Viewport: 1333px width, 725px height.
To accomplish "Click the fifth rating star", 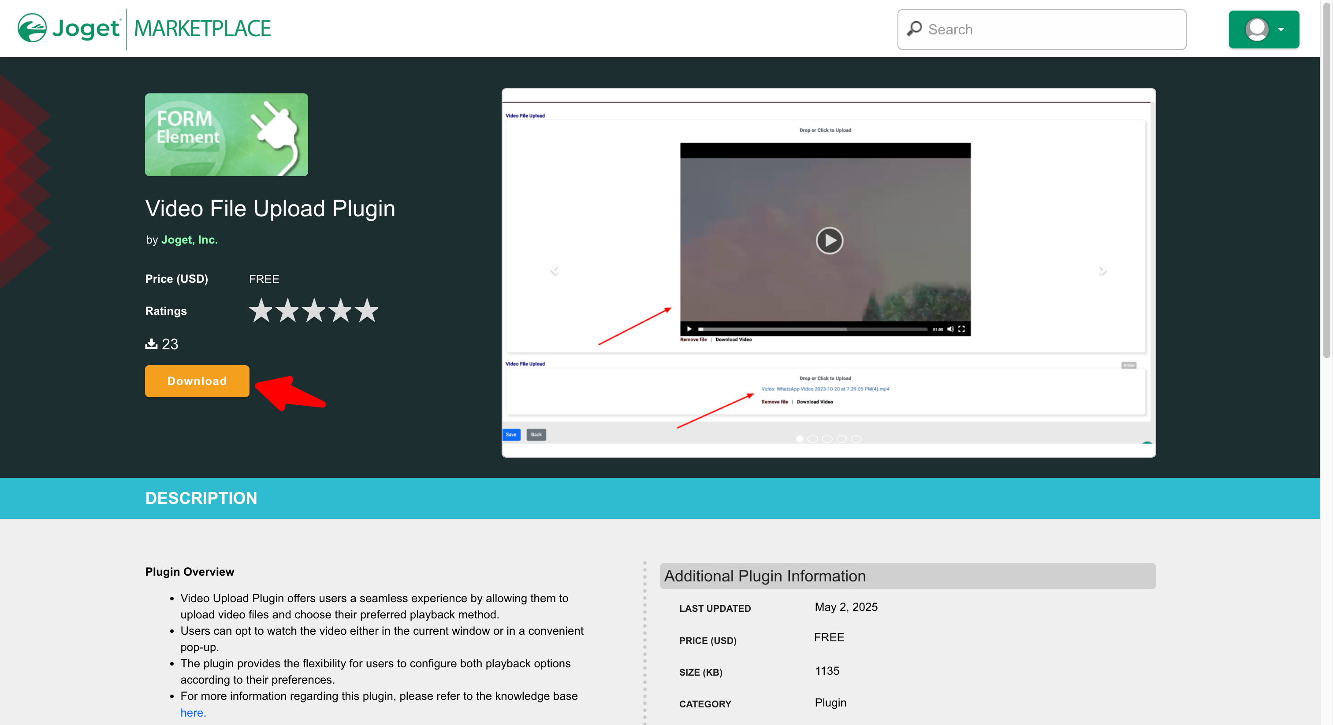I will tap(367, 310).
